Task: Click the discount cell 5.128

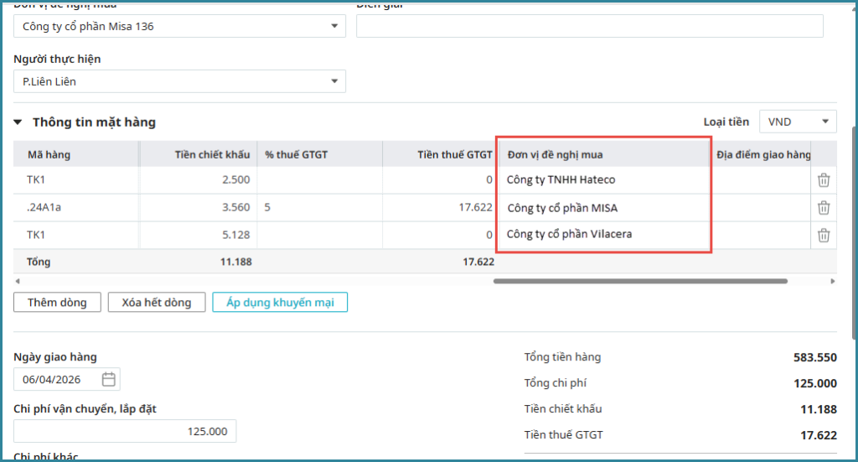Action: (198, 235)
